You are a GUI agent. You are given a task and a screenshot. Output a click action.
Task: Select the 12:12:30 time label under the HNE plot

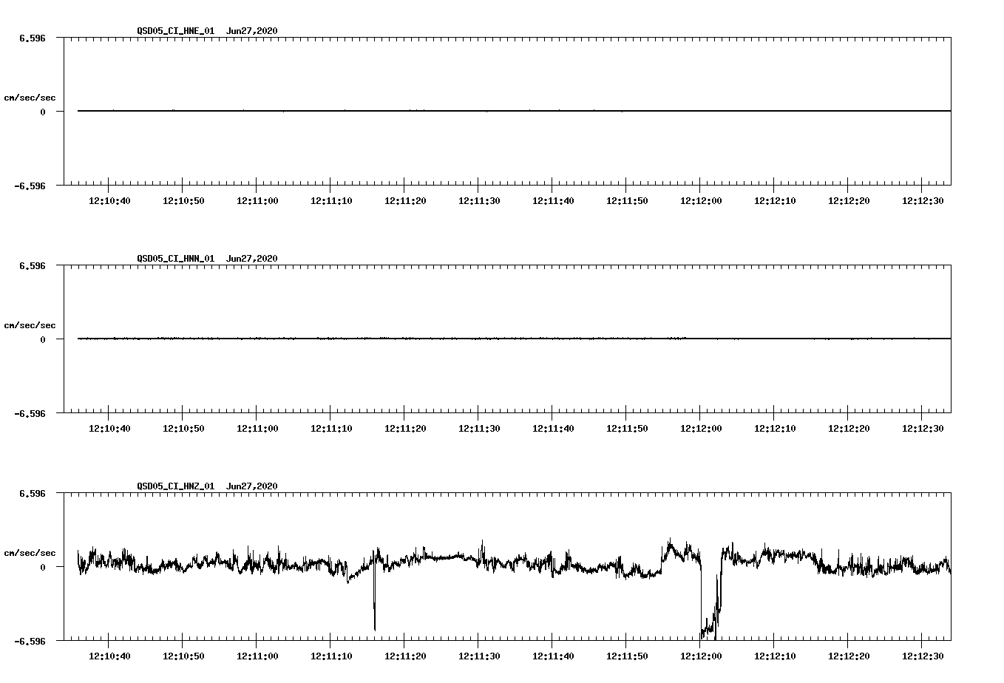coord(923,201)
